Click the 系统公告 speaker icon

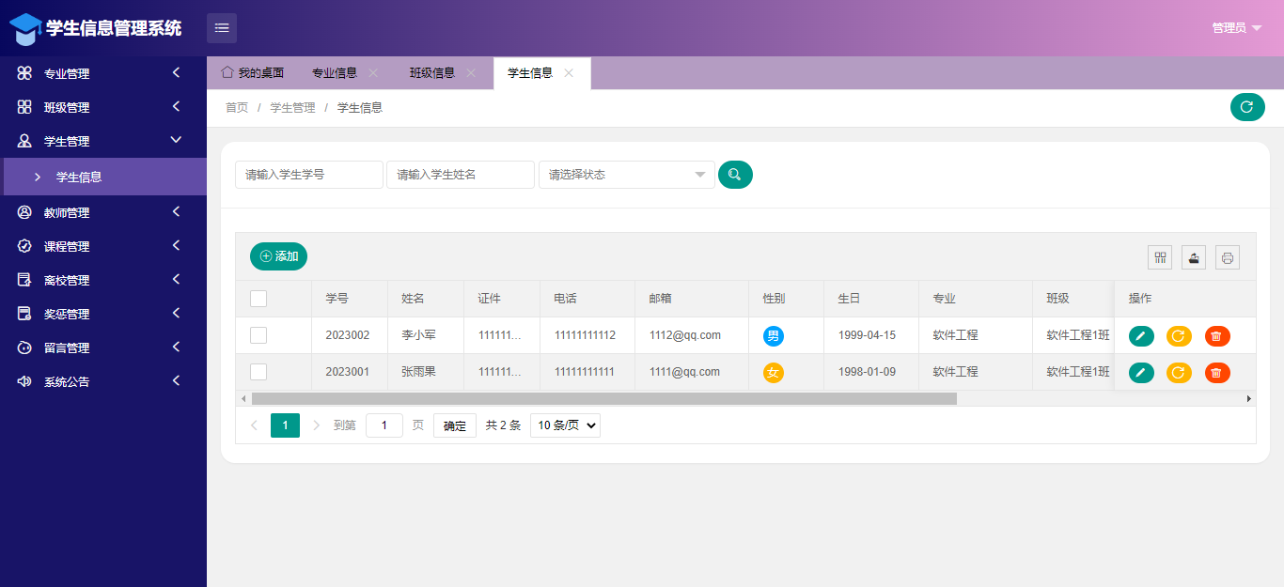click(25, 381)
